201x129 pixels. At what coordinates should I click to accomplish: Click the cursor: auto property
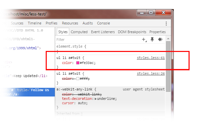coord(75,103)
